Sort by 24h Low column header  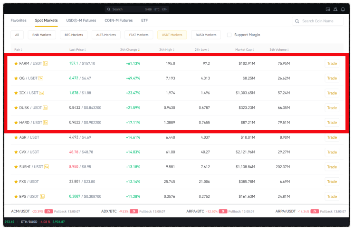(x=202, y=50)
